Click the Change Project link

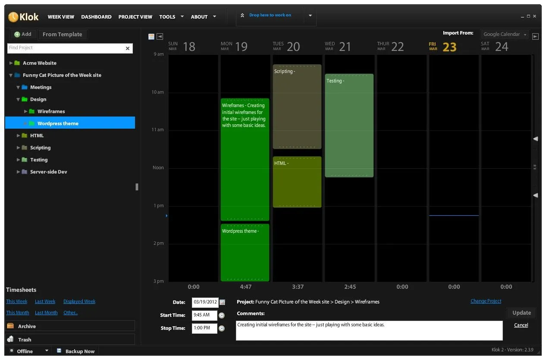click(486, 301)
